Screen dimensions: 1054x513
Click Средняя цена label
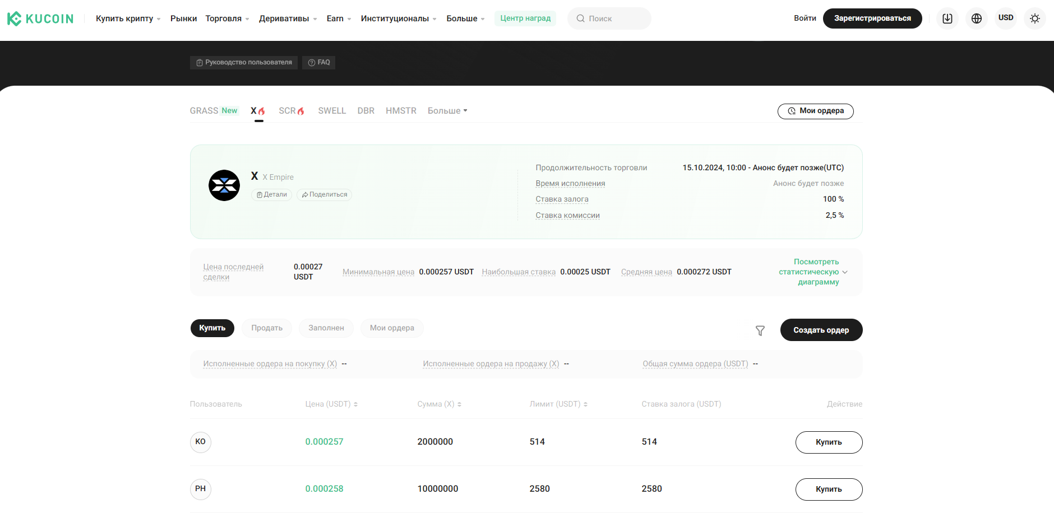(x=646, y=272)
